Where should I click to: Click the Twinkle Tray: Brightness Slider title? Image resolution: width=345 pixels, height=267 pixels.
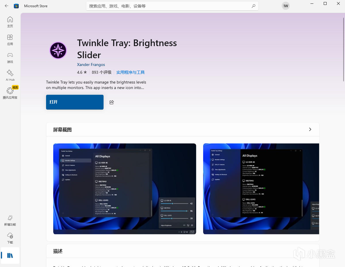[x=127, y=49]
